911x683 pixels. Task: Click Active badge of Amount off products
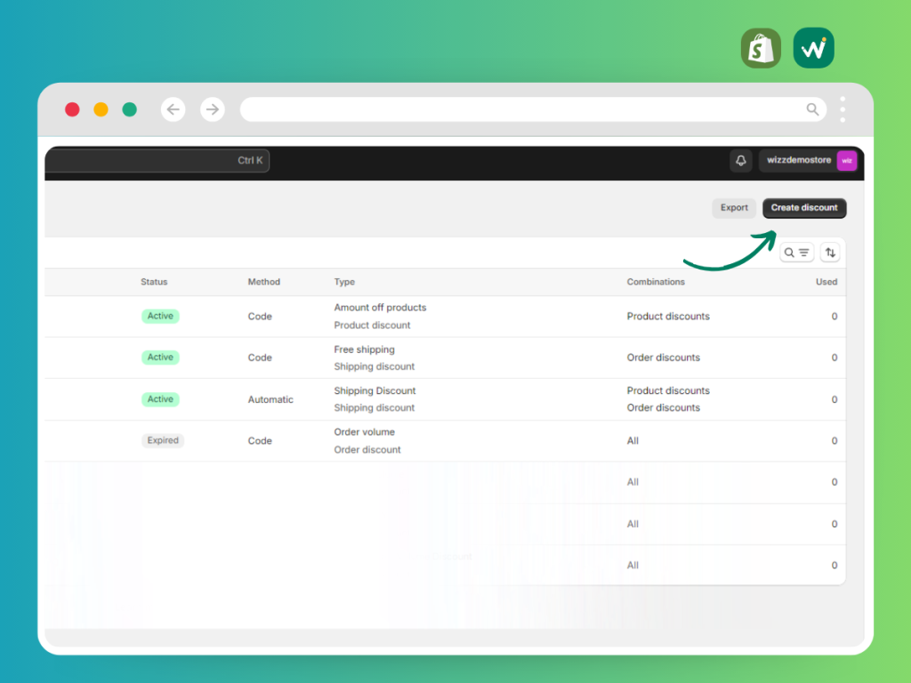pos(160,316)
